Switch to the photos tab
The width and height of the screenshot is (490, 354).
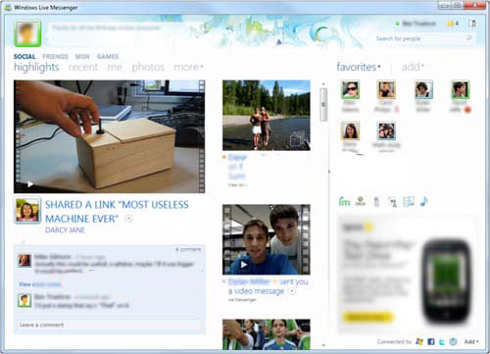[x=148, y=67]
